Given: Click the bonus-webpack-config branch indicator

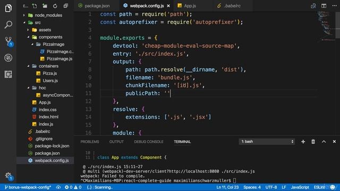Looking at the screenshot, I should pos(28,187).
